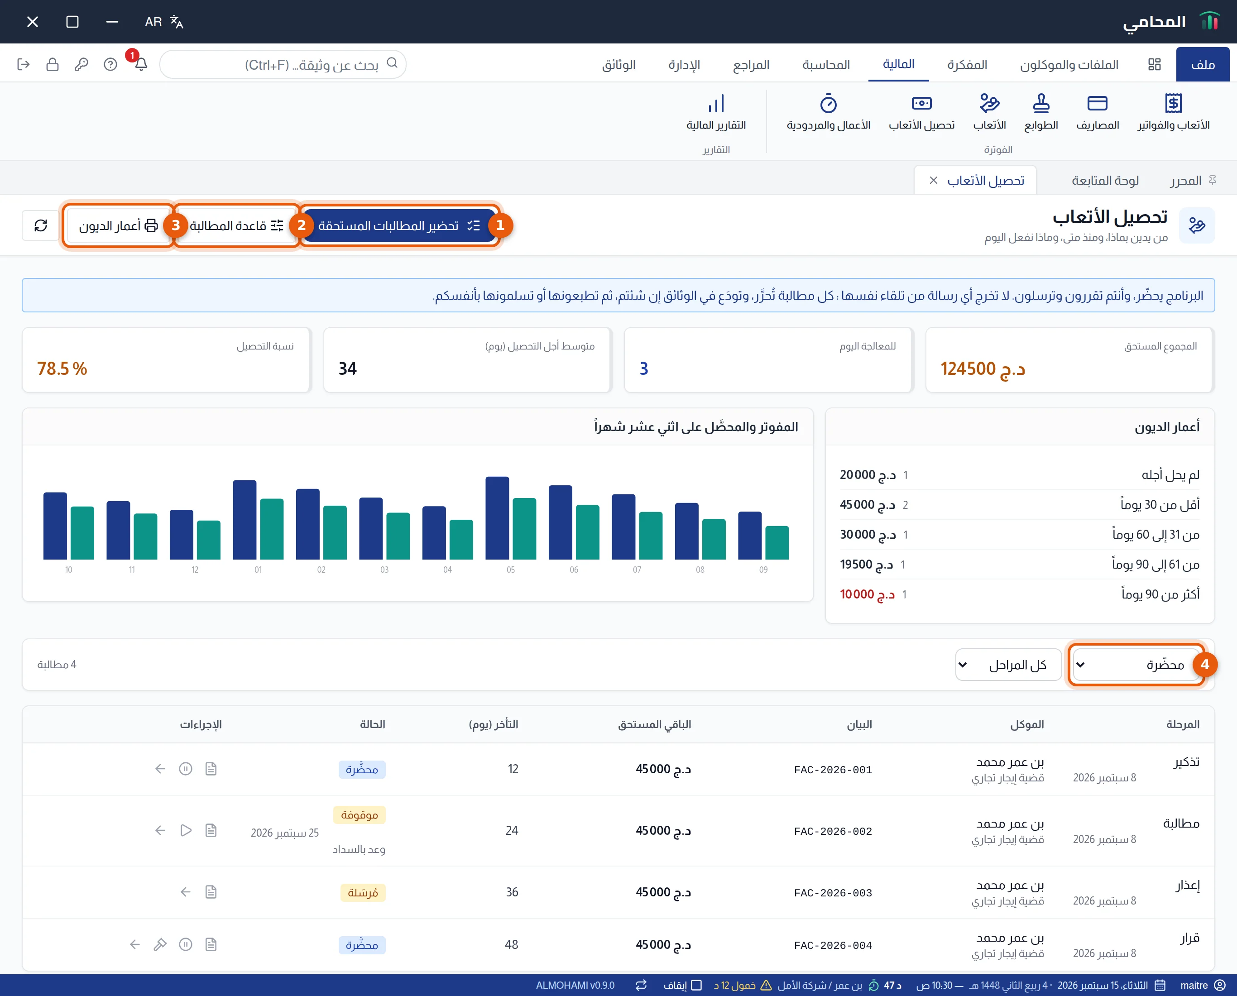1237x996 pixels.
Task: Switch language with the AR translate icon
Action: 164,22
